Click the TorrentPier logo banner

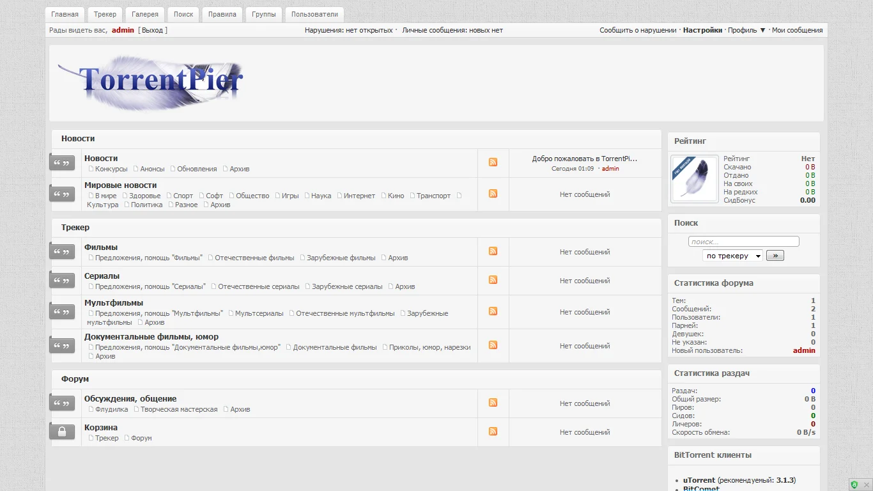(x=151, y=82)
